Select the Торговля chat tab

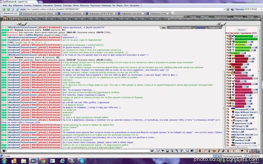point(200,28)
